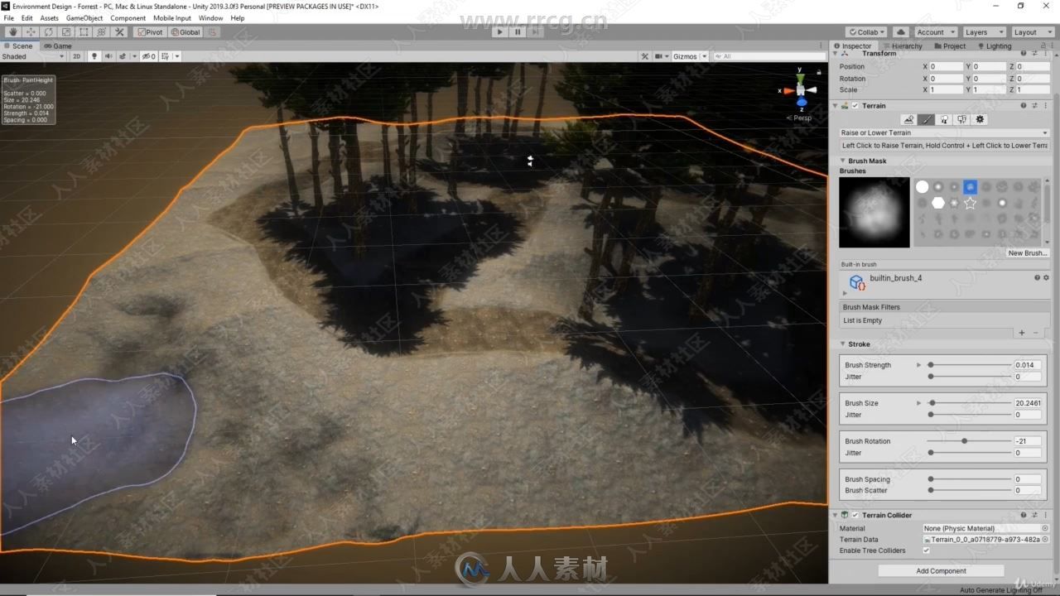1060x596 pixels.
Task: Open the Scene view tools wrench icon
Action: click(644, 56)
